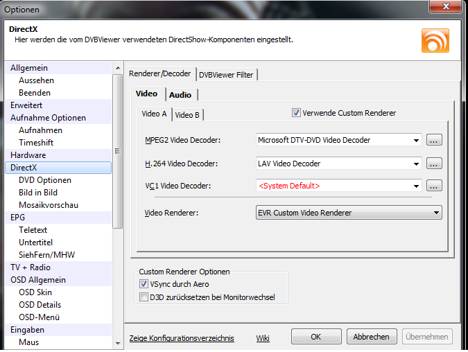
Task: Expand the VC1 Video Decoder dropdown
Action: [416, 186]
